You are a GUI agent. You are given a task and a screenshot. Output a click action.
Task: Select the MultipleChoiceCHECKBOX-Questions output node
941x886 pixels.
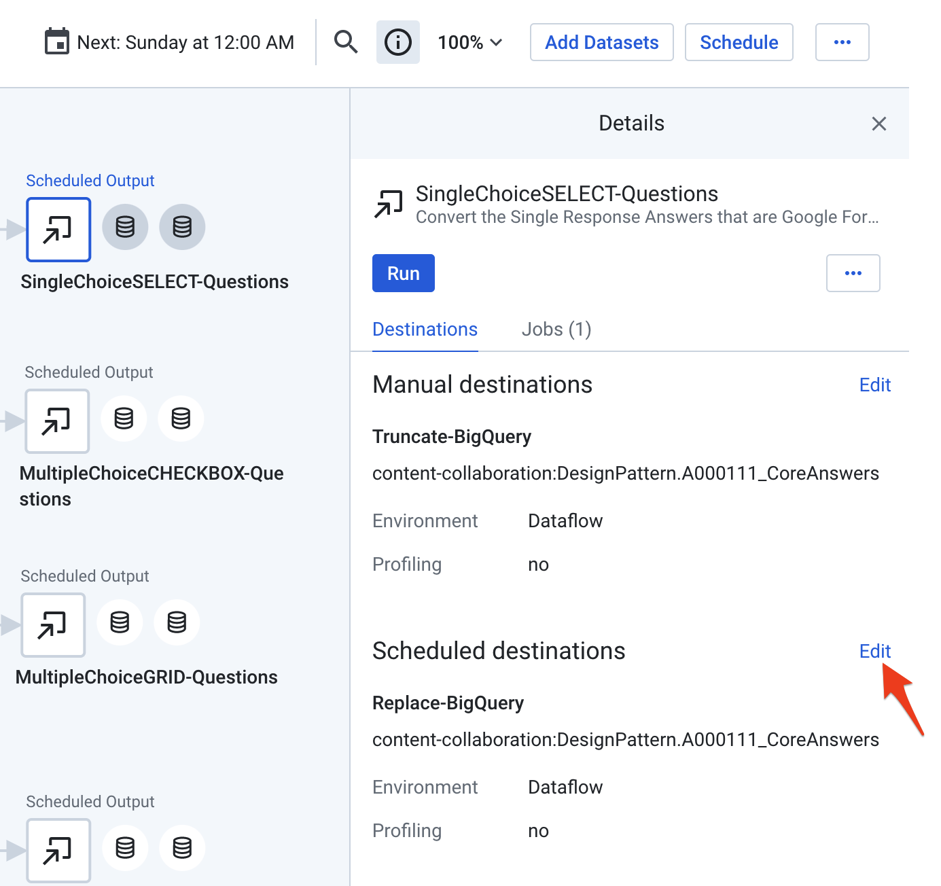(57, 421)
